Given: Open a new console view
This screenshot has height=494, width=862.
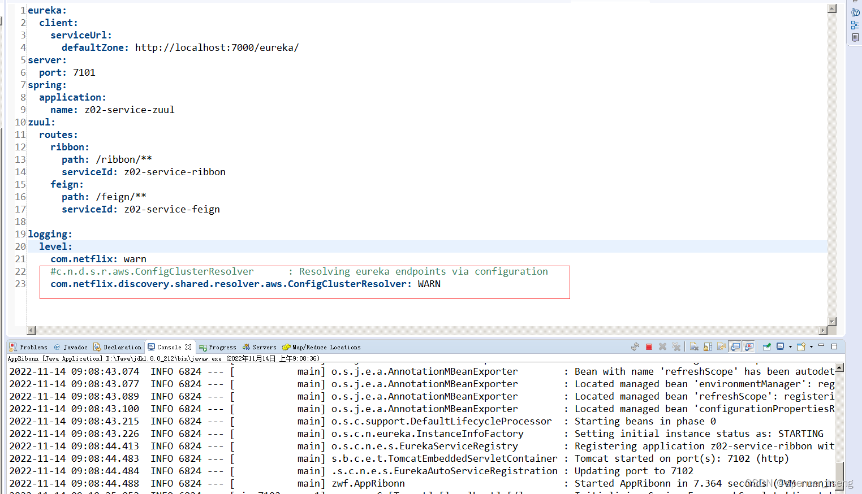Looking at the screenshot, I should click(x=800, y=346).
